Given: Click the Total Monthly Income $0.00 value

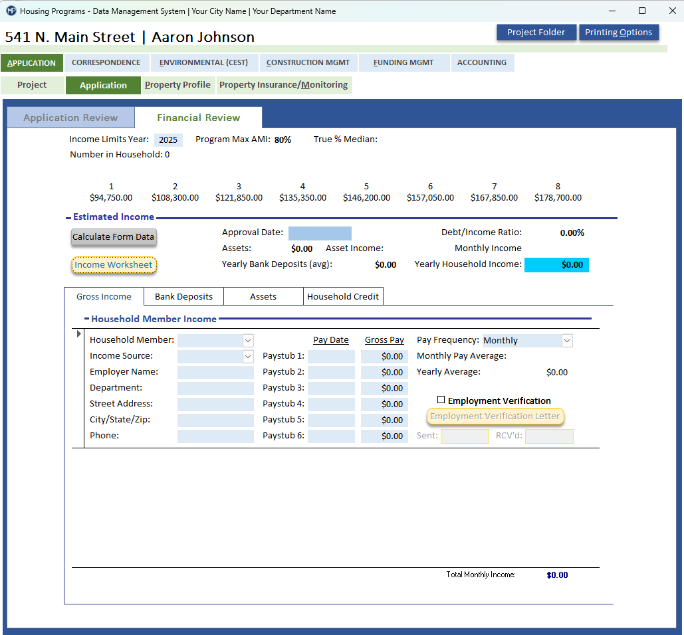Looking at the screenshot, I should coord(557,575).
